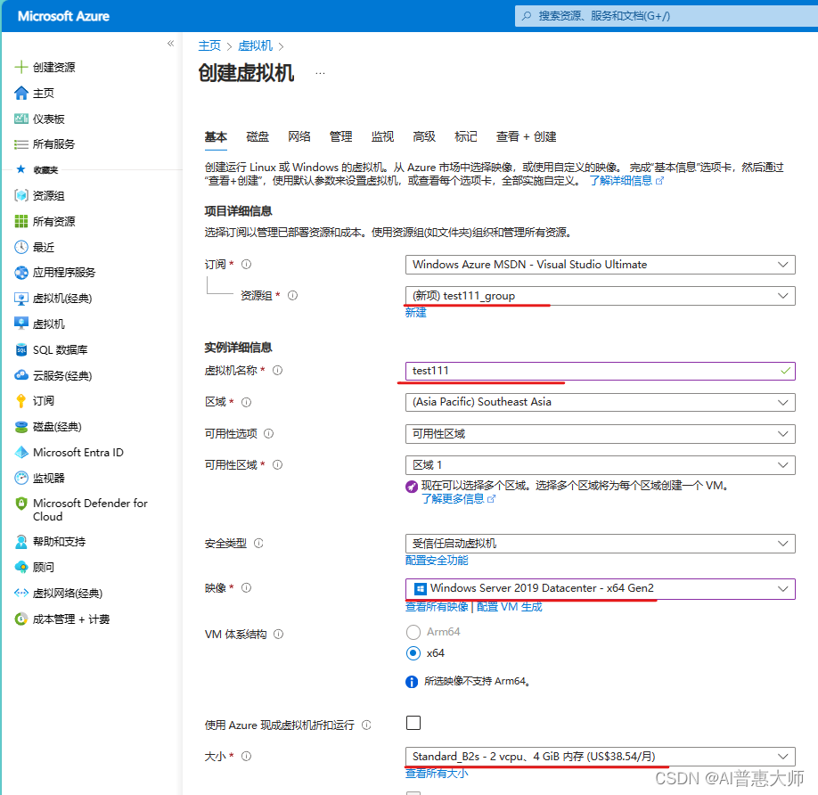Click the 配置 VM 生成 link
The height and width of the screenshot is (795, 818).
[x=509, y=607]
